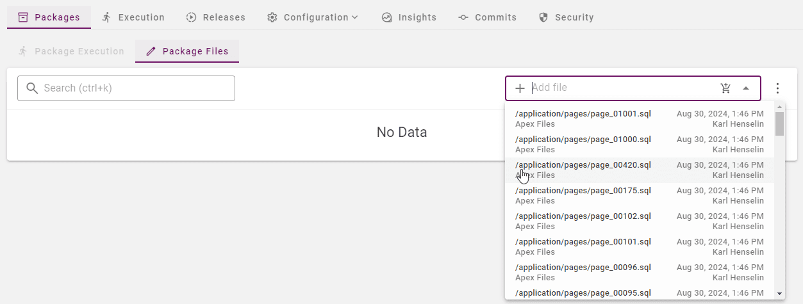Expand the Configuration menu chevron
Viewport: 803px width, 304px height.
tap(354, 17)
